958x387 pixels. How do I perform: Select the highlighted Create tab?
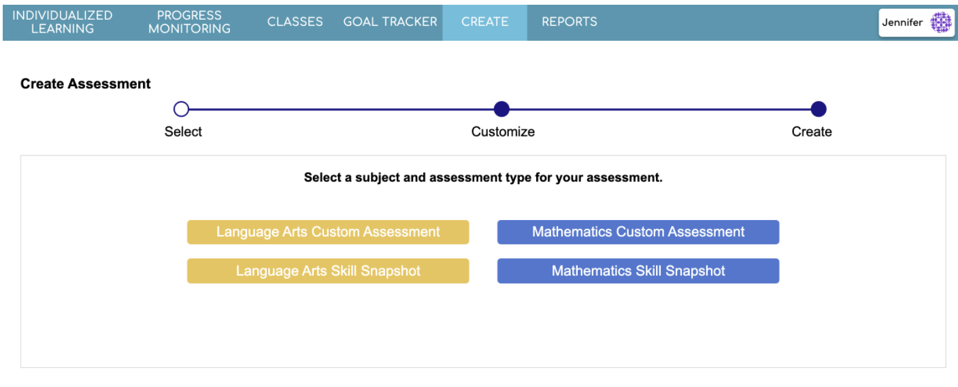pyautogui.click(x=484, y=22)
